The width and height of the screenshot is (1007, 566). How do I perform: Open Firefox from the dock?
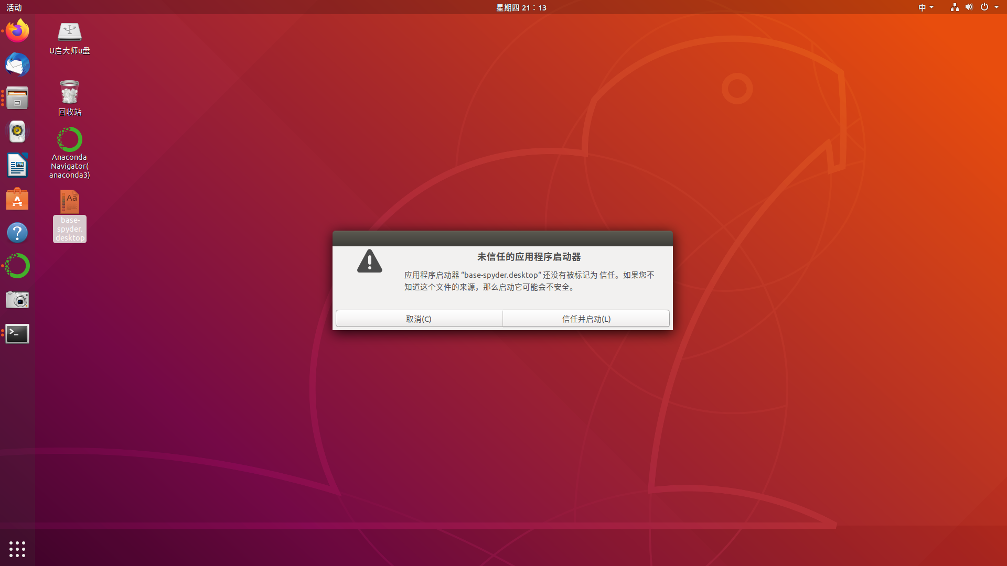click(x=17, y=31)
